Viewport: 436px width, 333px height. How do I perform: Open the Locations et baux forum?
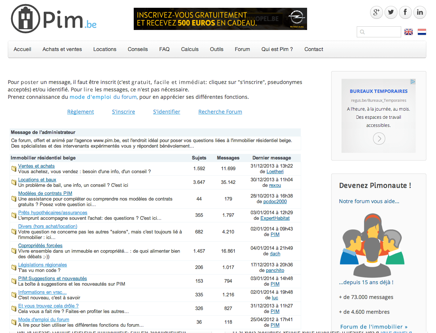click(37, 180)
